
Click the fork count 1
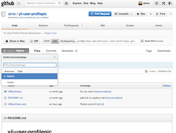(171, 14)
